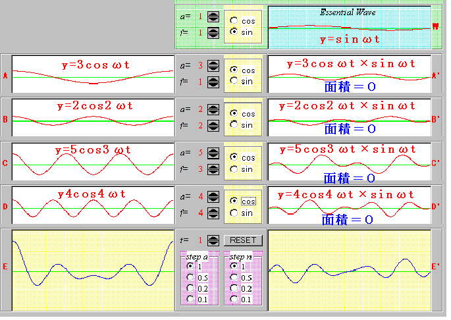The width and height of the screenshot is (451, 320).
Task: Click the red E row label
Action: coord(5,267)
